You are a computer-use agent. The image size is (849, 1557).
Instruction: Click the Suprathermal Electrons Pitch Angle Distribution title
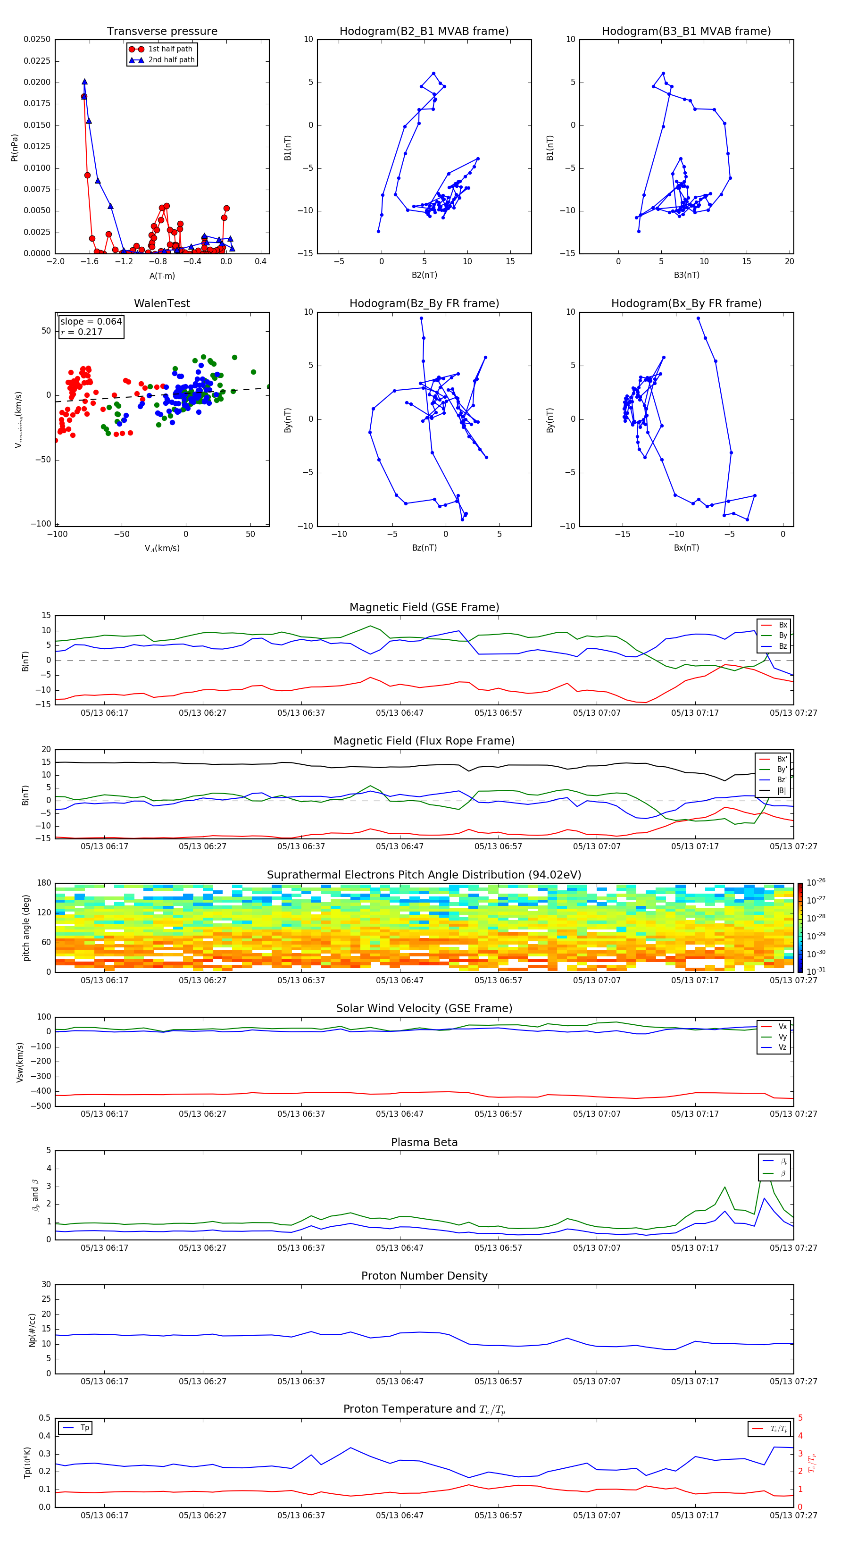(x=424, y=875)
